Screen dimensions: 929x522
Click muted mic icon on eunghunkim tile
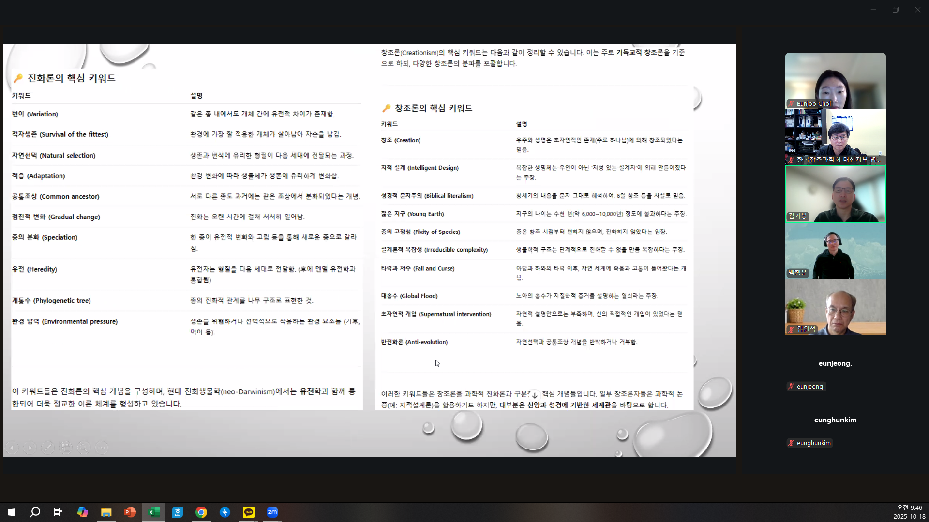tap(791, 443)
